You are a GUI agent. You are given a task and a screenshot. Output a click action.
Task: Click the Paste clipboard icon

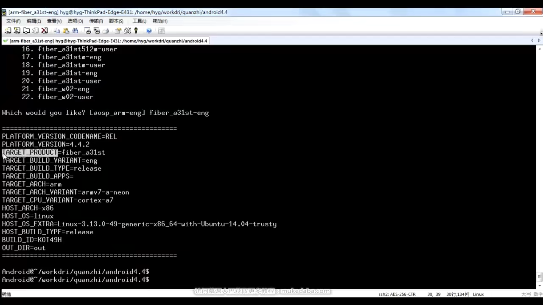pyautogui.click(x=66, y=30)
